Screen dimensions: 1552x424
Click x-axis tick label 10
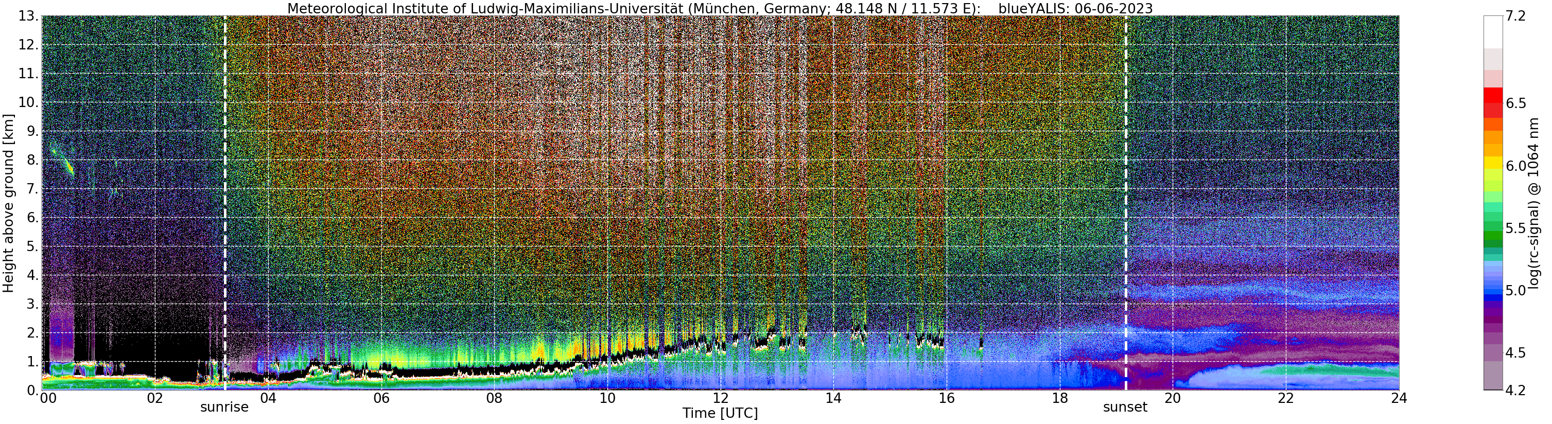[607, 399]
